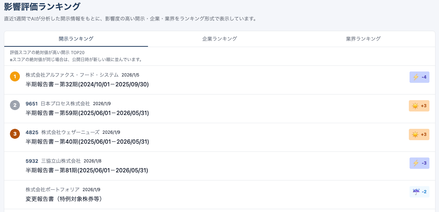Click the sun +3 badge for ウェザーニューズ

click(x=419, y=134)
